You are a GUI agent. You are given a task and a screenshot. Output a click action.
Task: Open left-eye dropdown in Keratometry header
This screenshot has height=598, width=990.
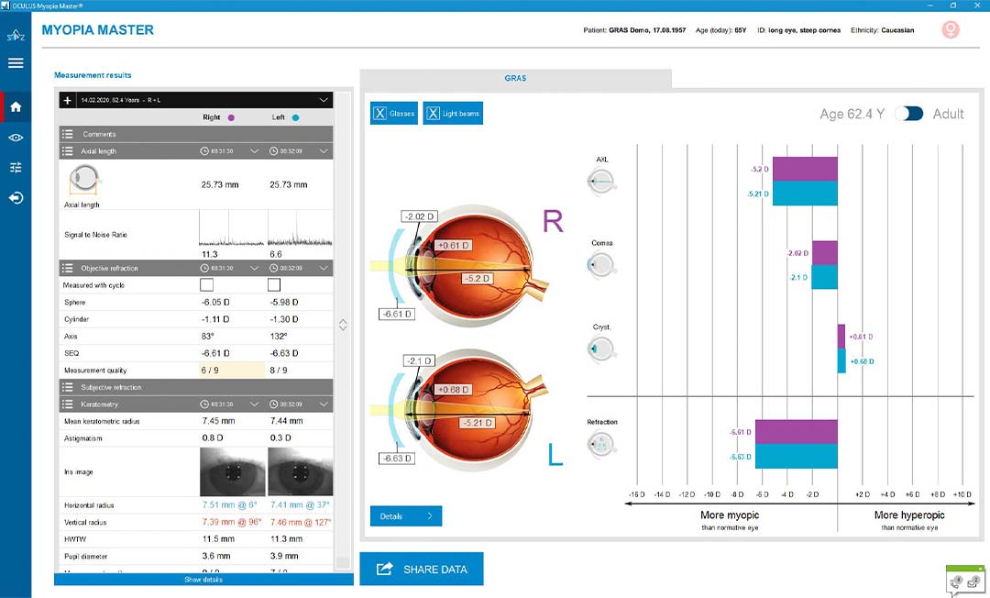click(324, 404)
